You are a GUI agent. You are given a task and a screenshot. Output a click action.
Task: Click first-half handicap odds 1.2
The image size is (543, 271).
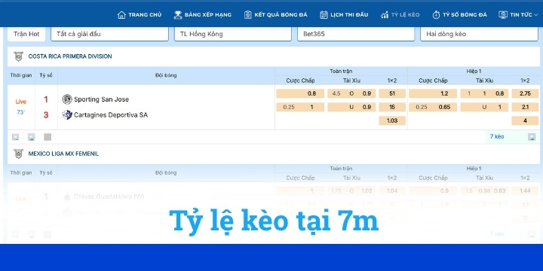(x=433, y=93)
